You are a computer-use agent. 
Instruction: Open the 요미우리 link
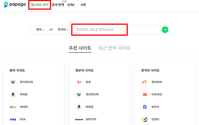[x=91, y=119]
